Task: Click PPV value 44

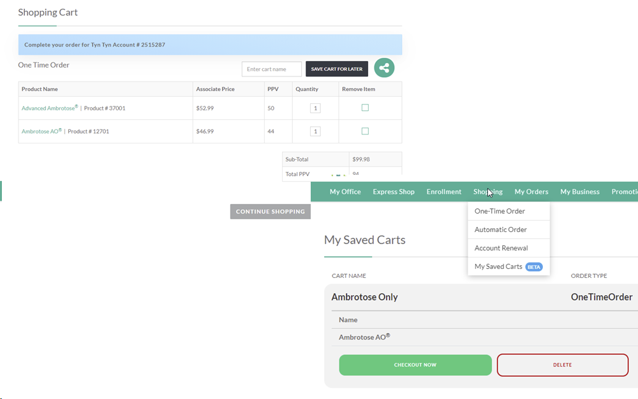Action: (x=271, y=131)
